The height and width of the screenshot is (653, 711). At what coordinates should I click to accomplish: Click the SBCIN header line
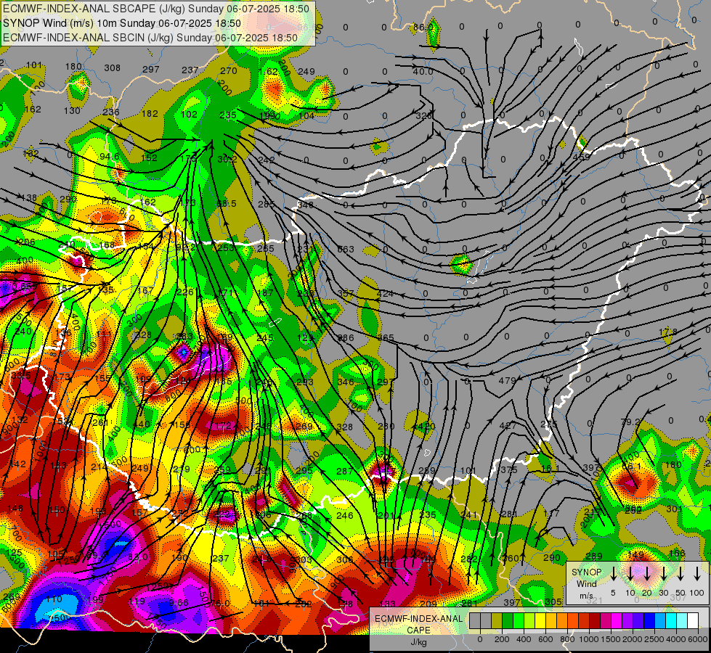(x=150, y=38)
